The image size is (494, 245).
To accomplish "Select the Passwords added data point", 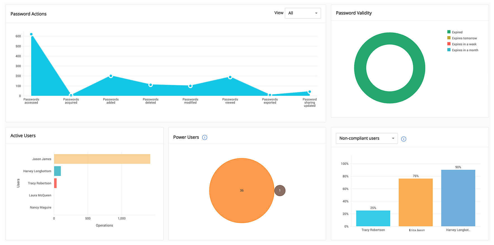I will coord(111,76).
